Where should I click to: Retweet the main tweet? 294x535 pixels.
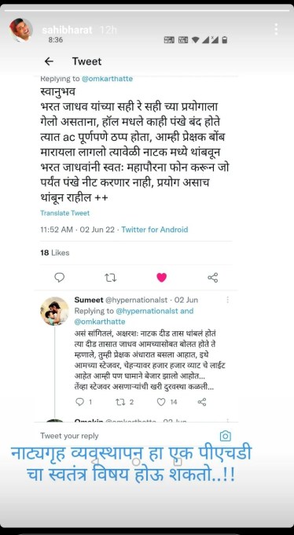coord(110,278)
